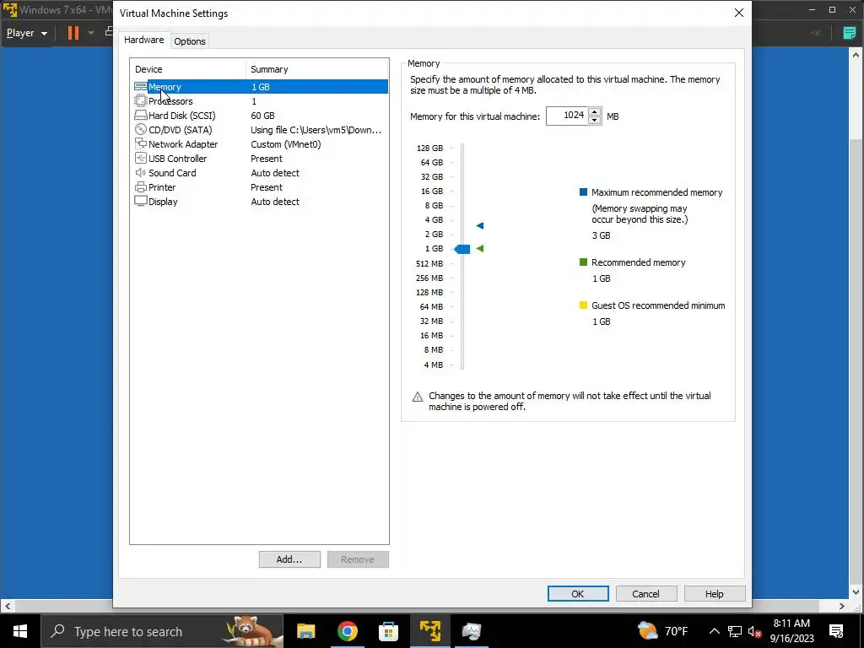Click the 60 GB summary value
Image resolution: width=864 pixels, height=648 pixels.
click(x=262, y=115)
